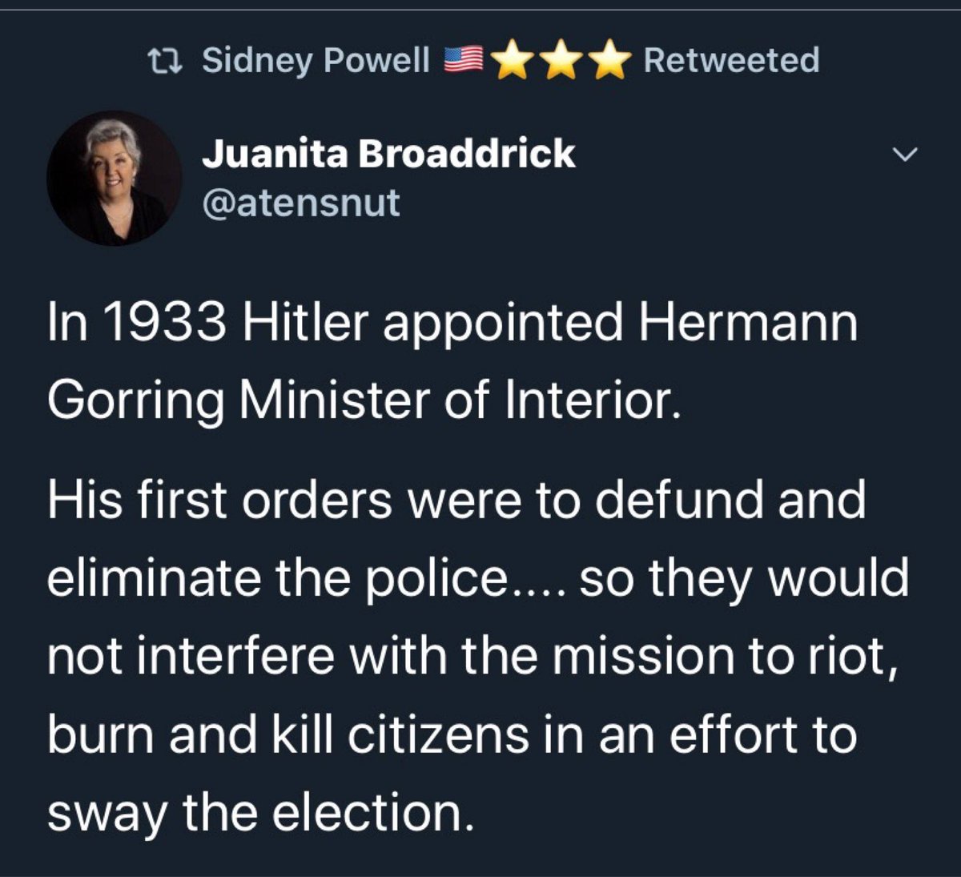961x877 pixels.
Task: Click the "Retweeted" label text
Action: coord(731,60)
